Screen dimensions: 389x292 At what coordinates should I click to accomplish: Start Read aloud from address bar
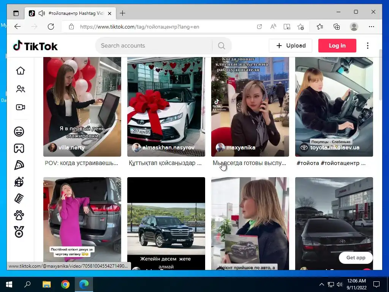point(273,27)
